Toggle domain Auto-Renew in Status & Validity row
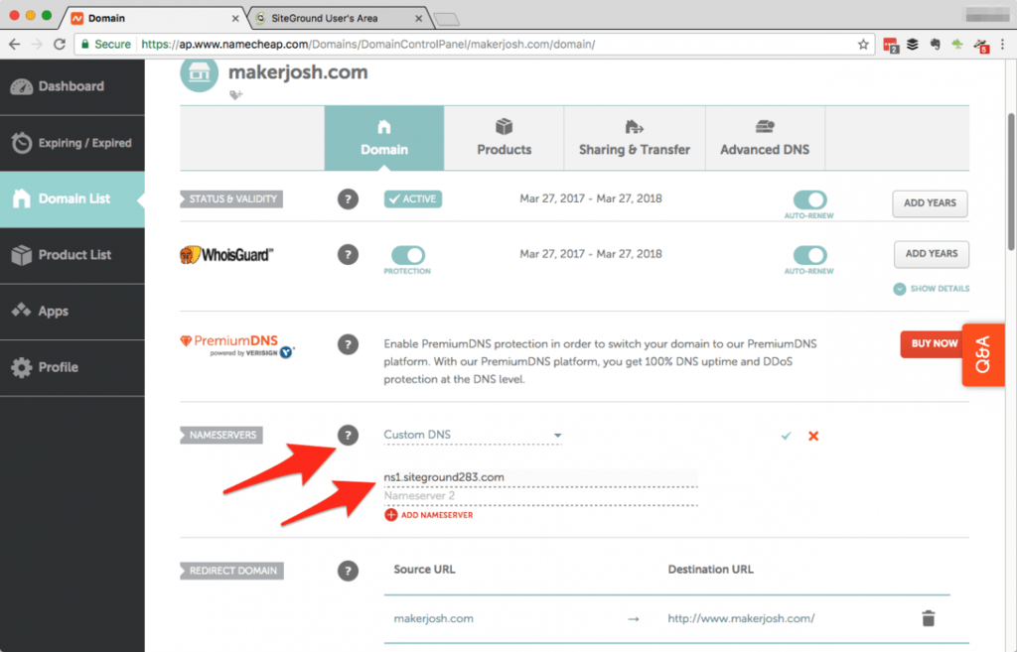The height and width of the screenshot is (652, 1017). (x=809, y=199)
